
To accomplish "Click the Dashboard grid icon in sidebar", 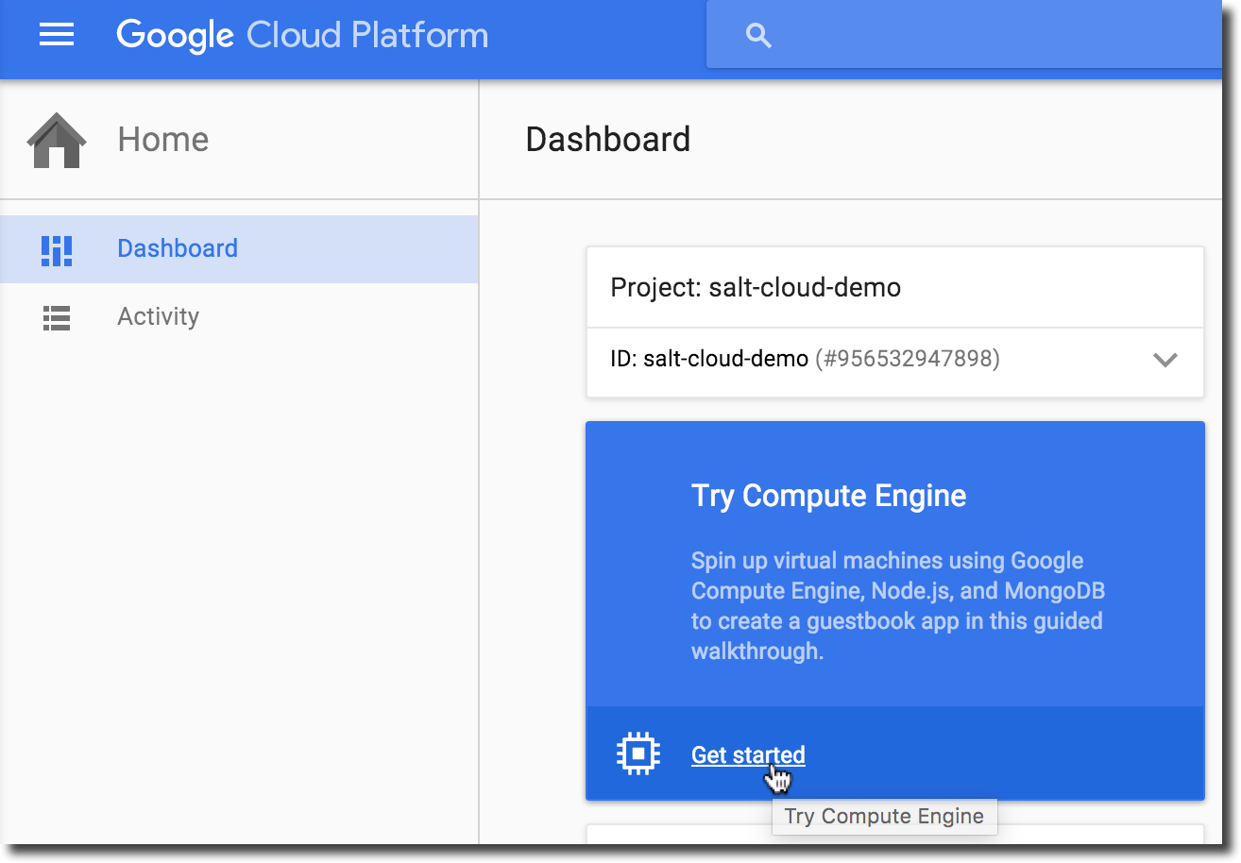I will point(57,250).
